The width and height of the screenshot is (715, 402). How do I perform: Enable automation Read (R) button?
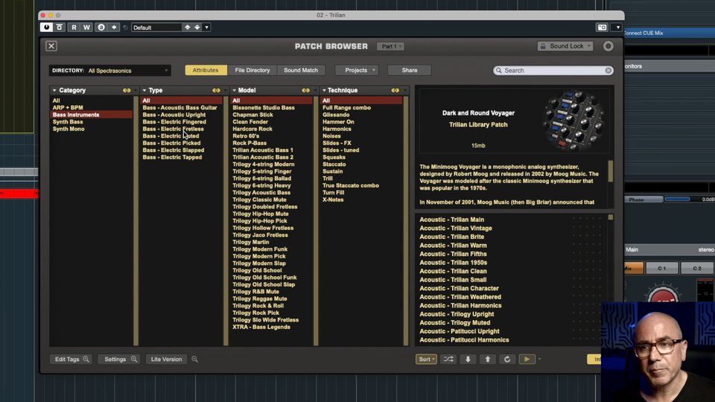click(74, 28)
